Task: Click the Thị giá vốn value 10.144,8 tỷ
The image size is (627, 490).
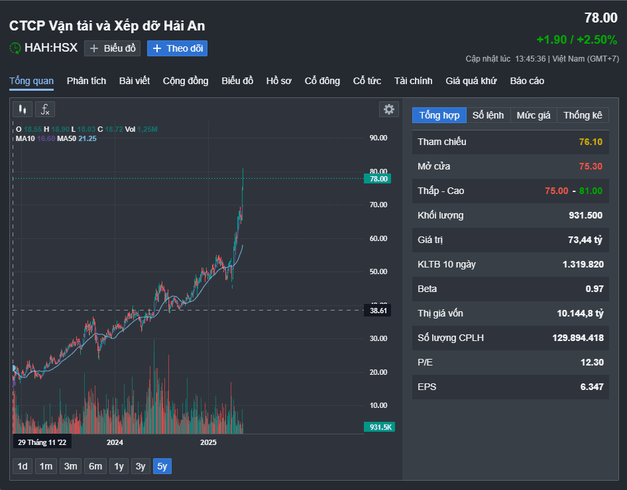Action: click(580, 313)
